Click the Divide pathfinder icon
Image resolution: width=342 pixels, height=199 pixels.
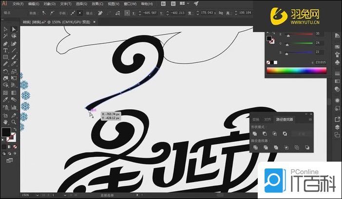[254, 147]
